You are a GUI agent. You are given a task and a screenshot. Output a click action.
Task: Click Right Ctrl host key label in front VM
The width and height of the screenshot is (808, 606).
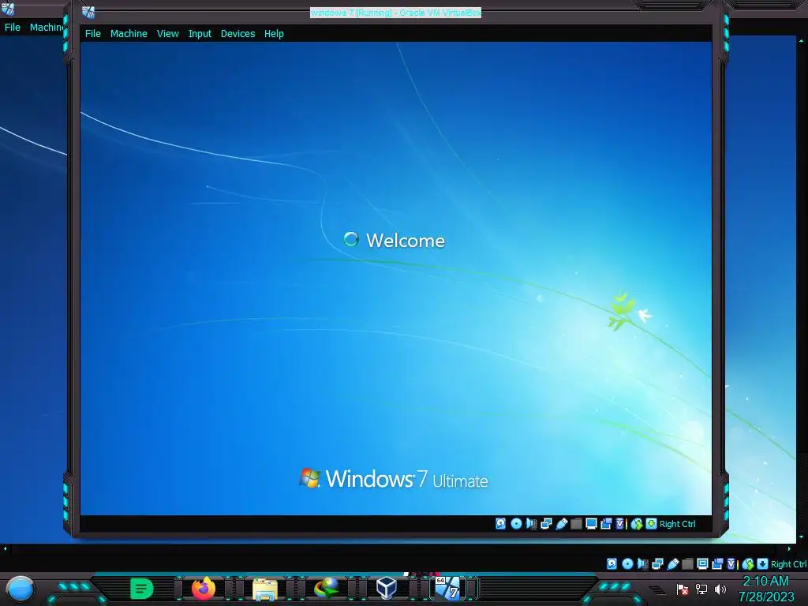click(678, 524)
